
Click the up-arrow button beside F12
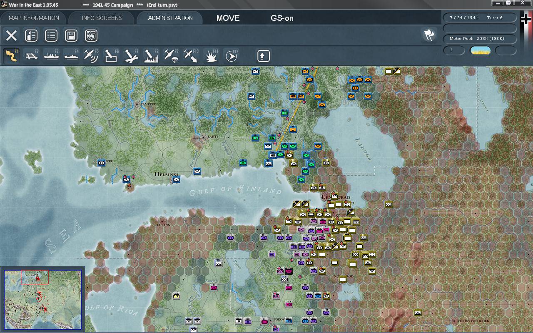(x=264, y=56)
